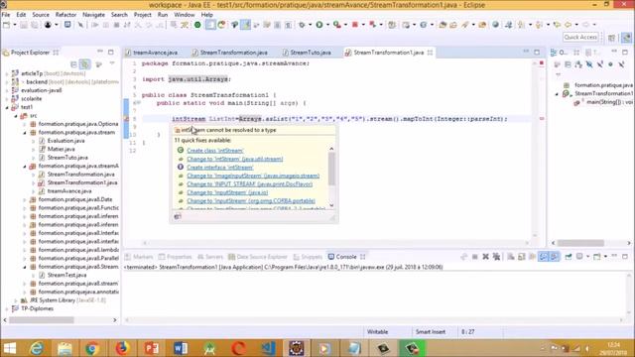Image resolution: width=635 pixels, height=357 pixels.
Task: Click the Project Explorer horizontal scrollbar
Action: point(42,319)
